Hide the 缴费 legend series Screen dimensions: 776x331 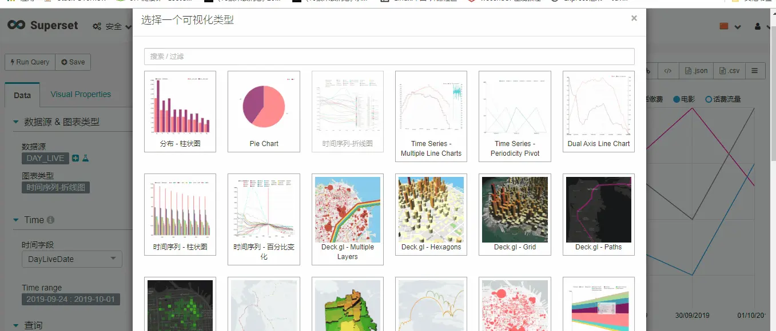coord(655,99)
